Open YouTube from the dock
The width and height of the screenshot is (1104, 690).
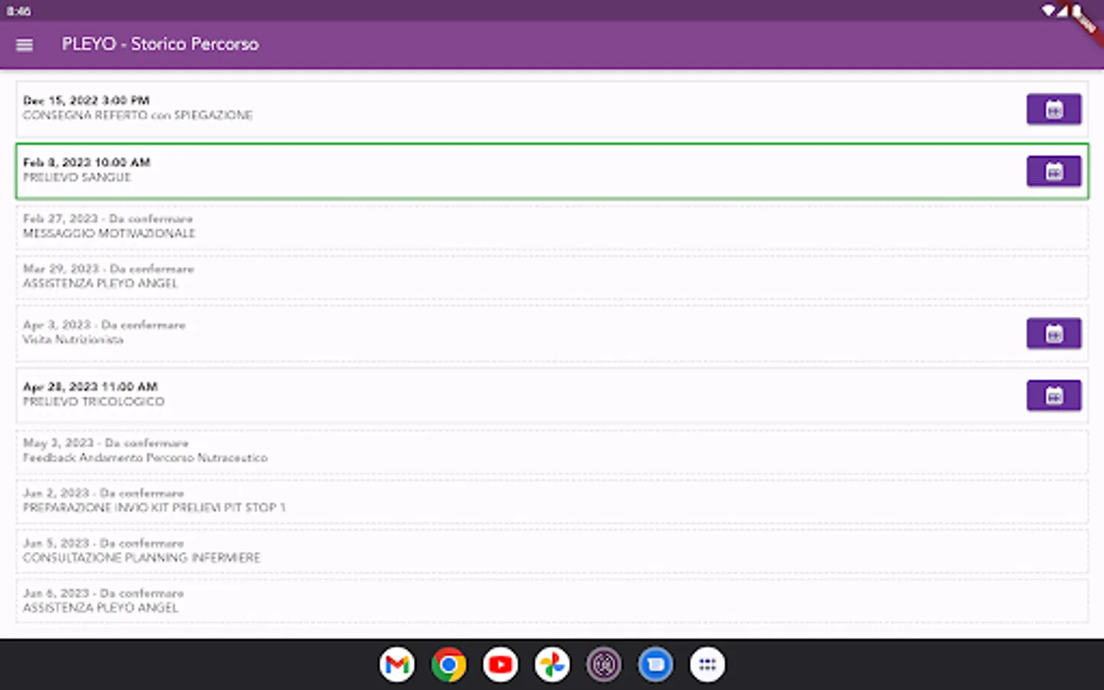click(501, 665)
